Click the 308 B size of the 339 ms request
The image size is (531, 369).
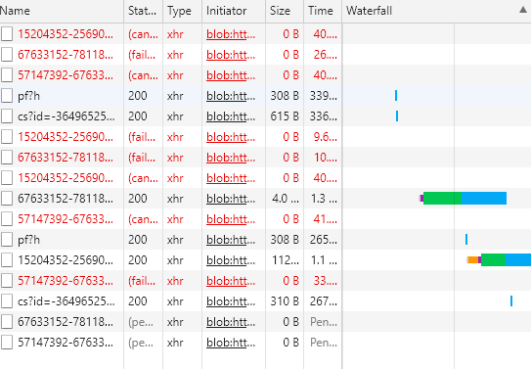click(x=285, y=96)
